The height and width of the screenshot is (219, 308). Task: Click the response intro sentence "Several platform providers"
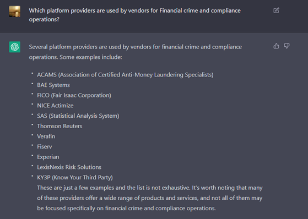(136, 52)
